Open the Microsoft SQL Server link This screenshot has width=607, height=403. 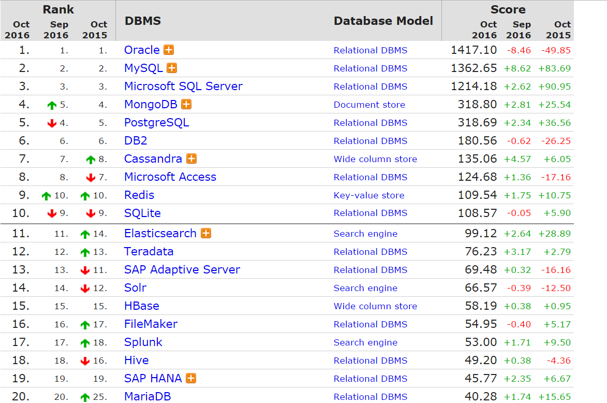click(183, 86)
